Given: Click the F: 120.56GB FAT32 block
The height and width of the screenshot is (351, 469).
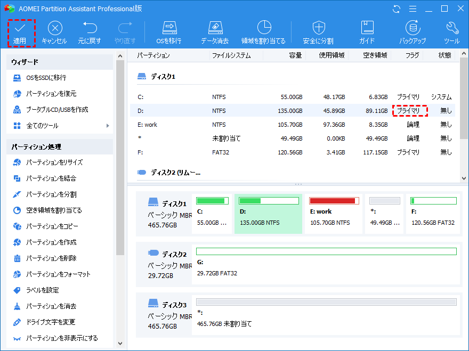Looking at the screenshot, I should [x=433, y=214].
